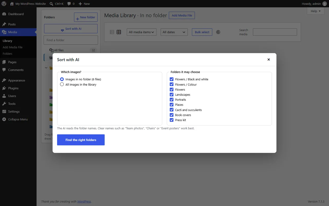Viewport: 329px width, 206px height.
Task: Click the Appearance brush icon in sidebar
Action: [4, 80]
